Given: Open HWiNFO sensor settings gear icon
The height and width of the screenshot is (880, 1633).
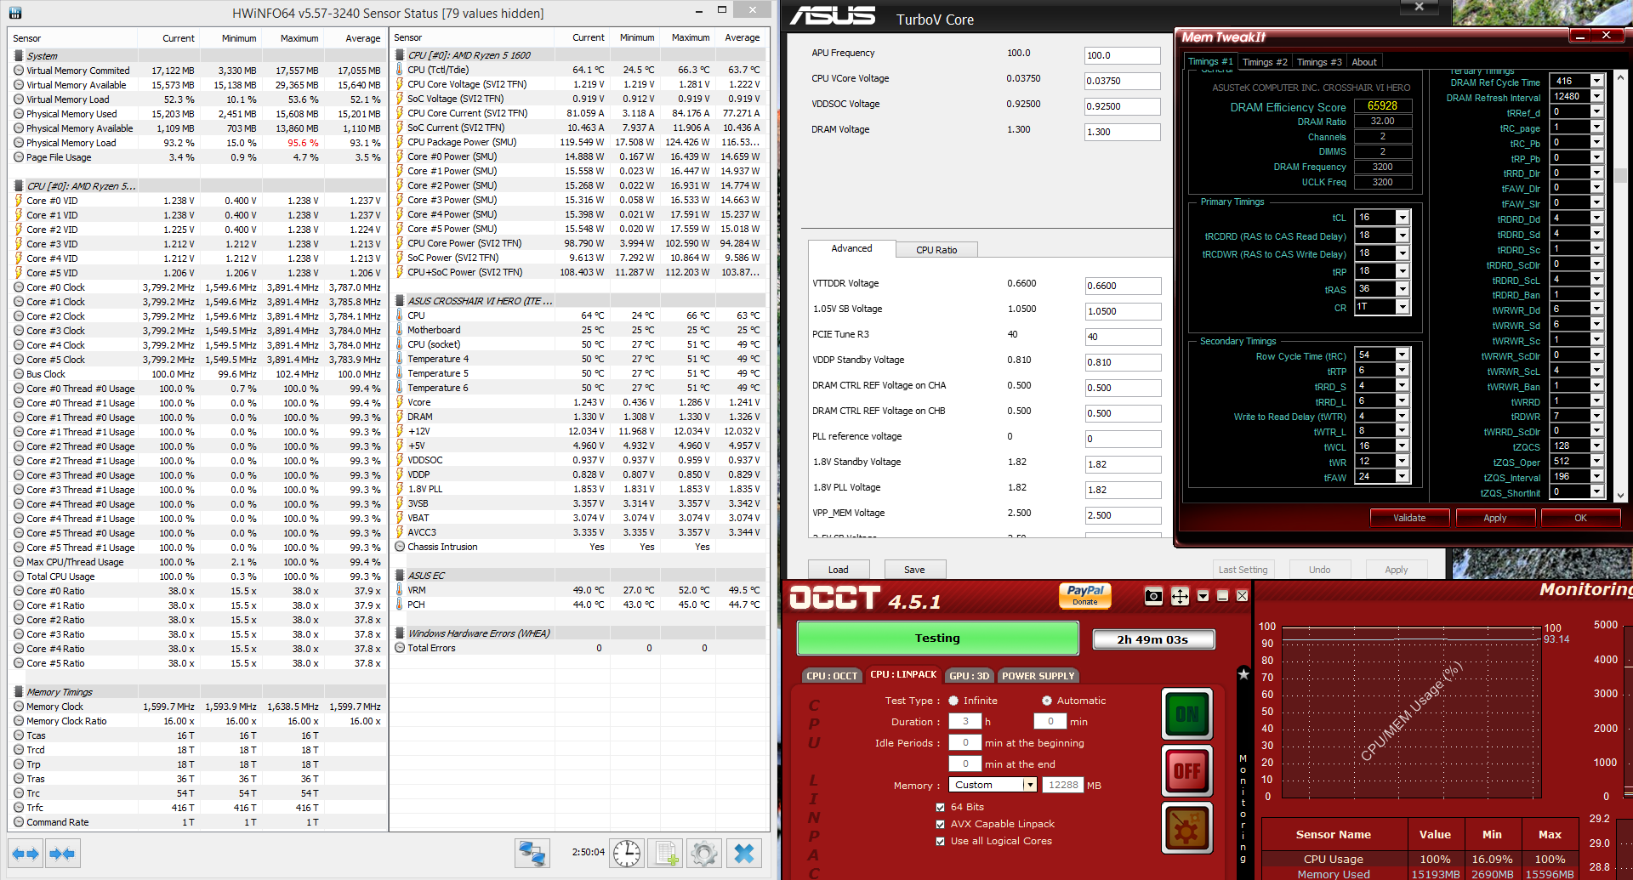Looking at the screenshot, I should (704, 853).
